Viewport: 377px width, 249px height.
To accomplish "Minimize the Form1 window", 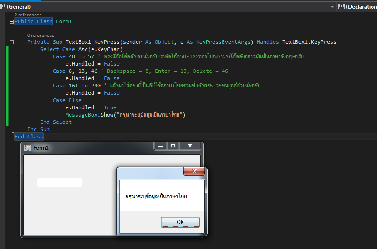I will pos(161,146).
